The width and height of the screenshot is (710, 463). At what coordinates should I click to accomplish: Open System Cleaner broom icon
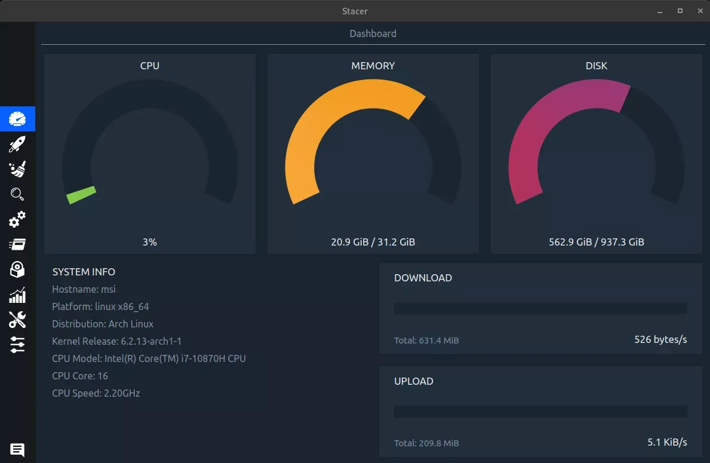tap(17, 170)
